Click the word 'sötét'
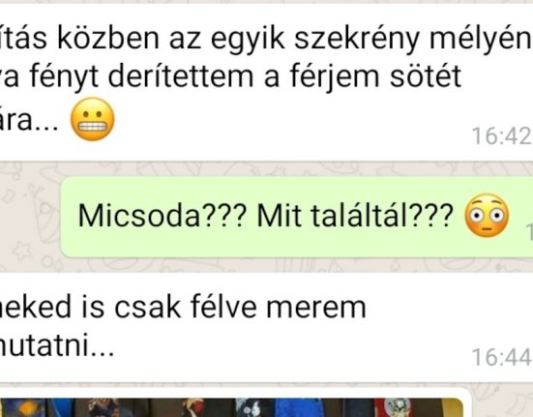The image size is (533, 417). pyautogui.click(x=426, y=76)
